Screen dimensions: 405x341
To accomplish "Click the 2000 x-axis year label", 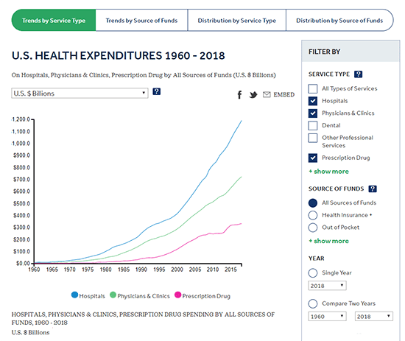I will 177,270.
